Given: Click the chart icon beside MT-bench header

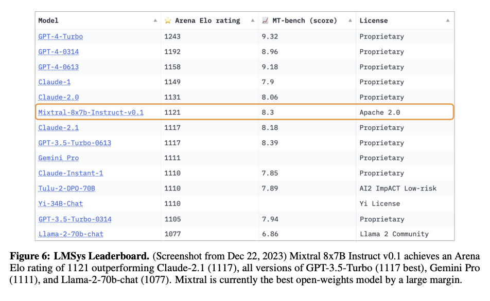Looking at the screenshot, I should [x=265, y=21].
